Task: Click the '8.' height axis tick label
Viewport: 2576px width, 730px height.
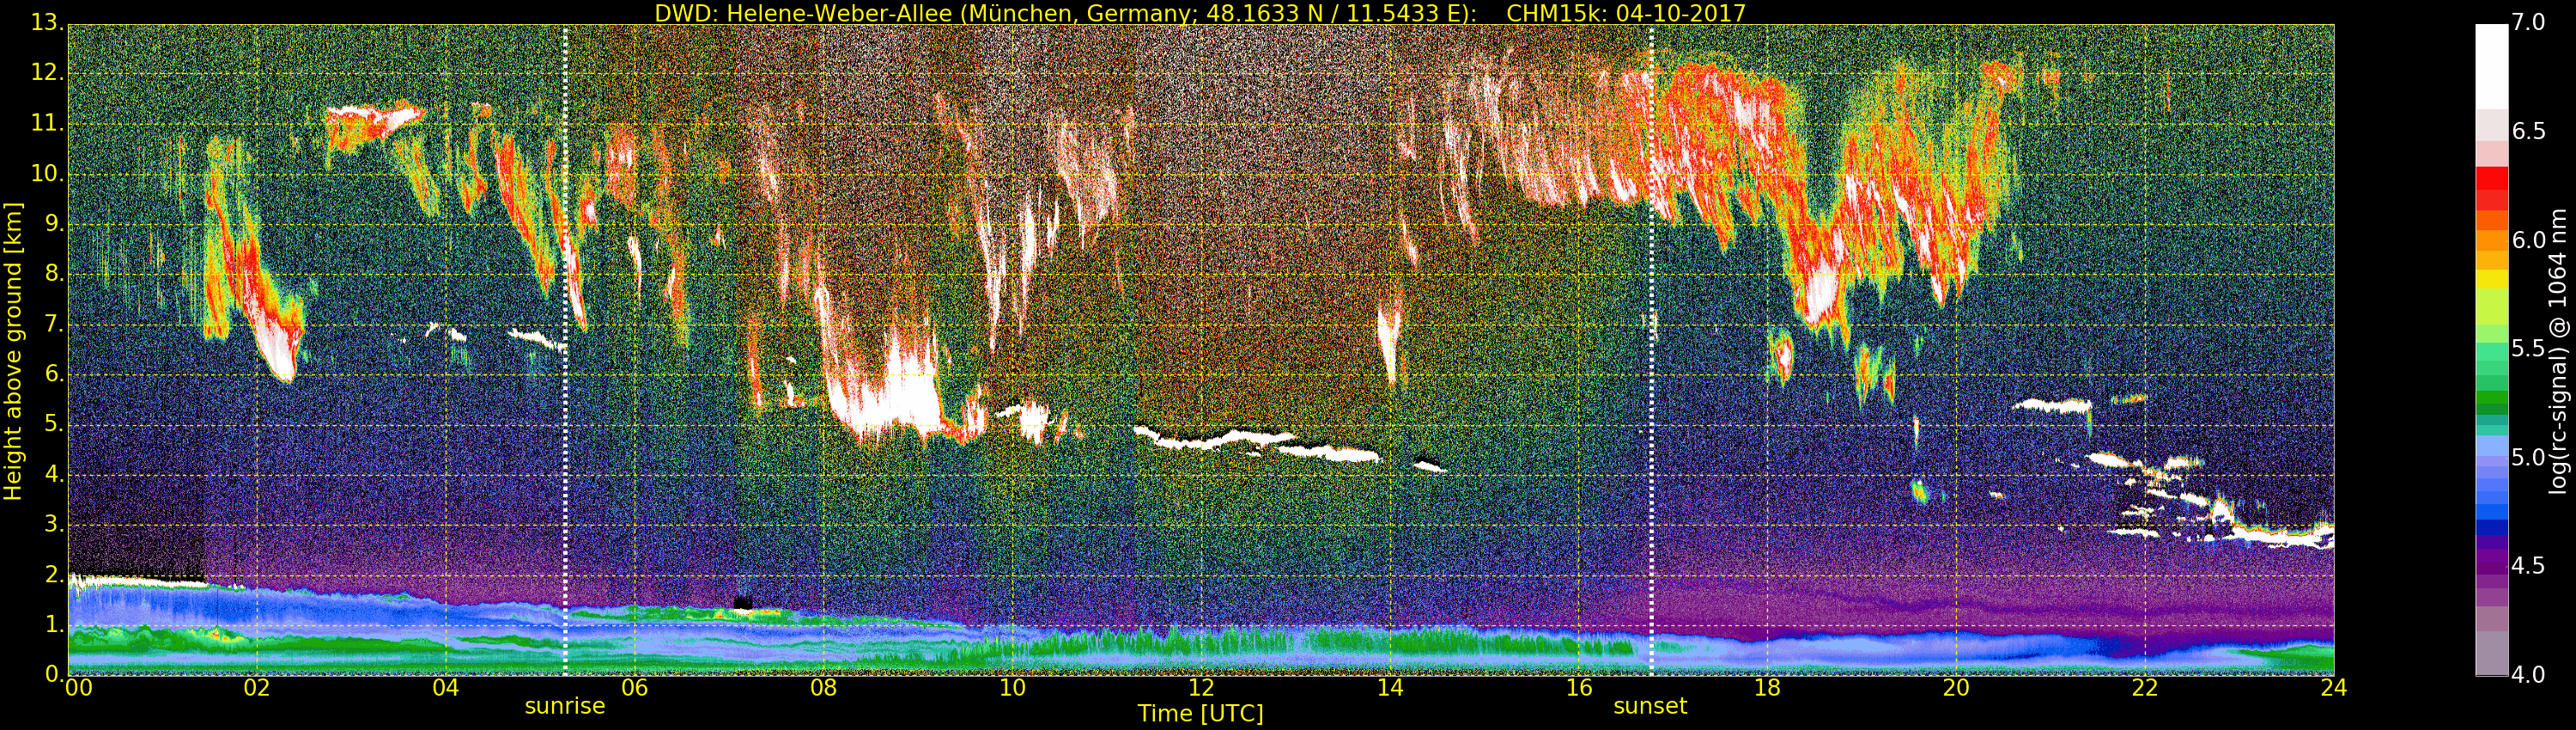Action: pos(53,274)
